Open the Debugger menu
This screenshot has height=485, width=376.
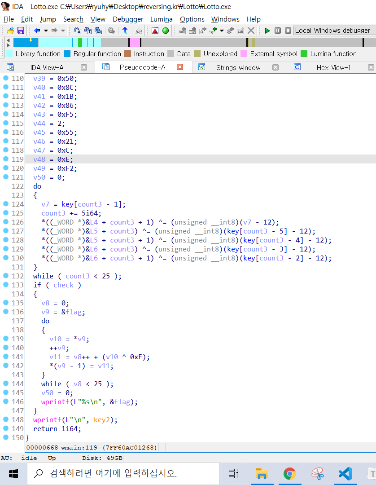click(x=127, y=19)
